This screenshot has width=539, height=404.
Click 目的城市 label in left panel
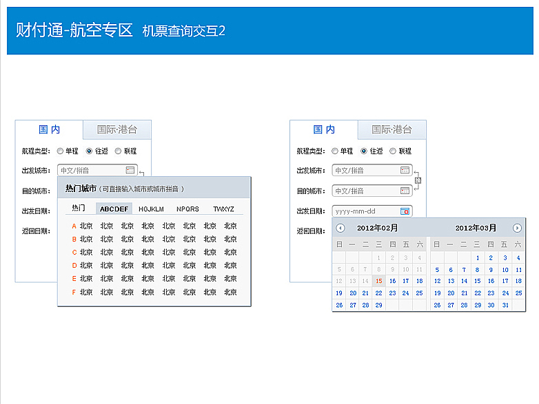(x=36, y=191)
